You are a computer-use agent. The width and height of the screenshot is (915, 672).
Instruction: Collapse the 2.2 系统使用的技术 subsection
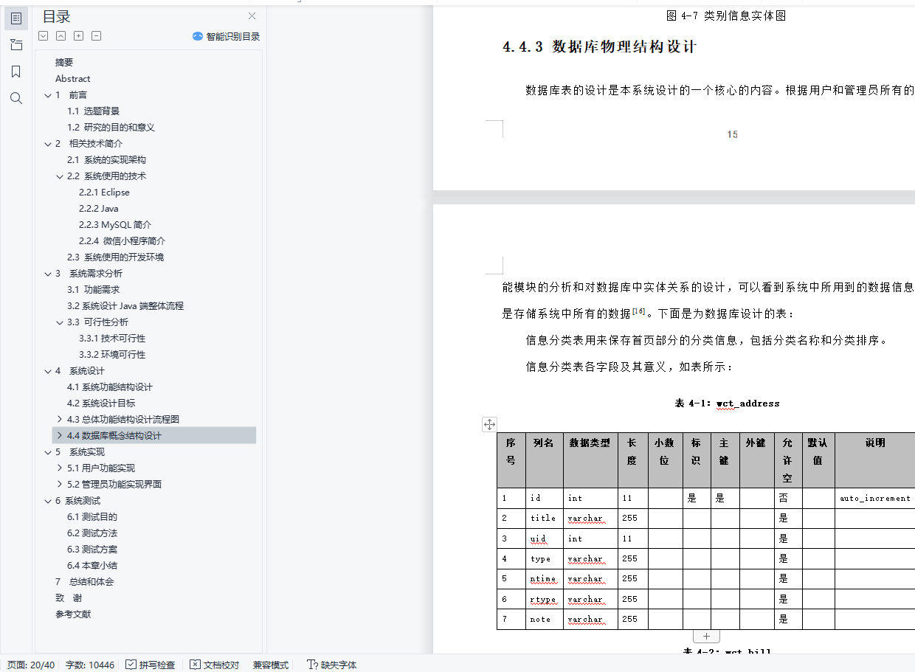pos(60,176)
